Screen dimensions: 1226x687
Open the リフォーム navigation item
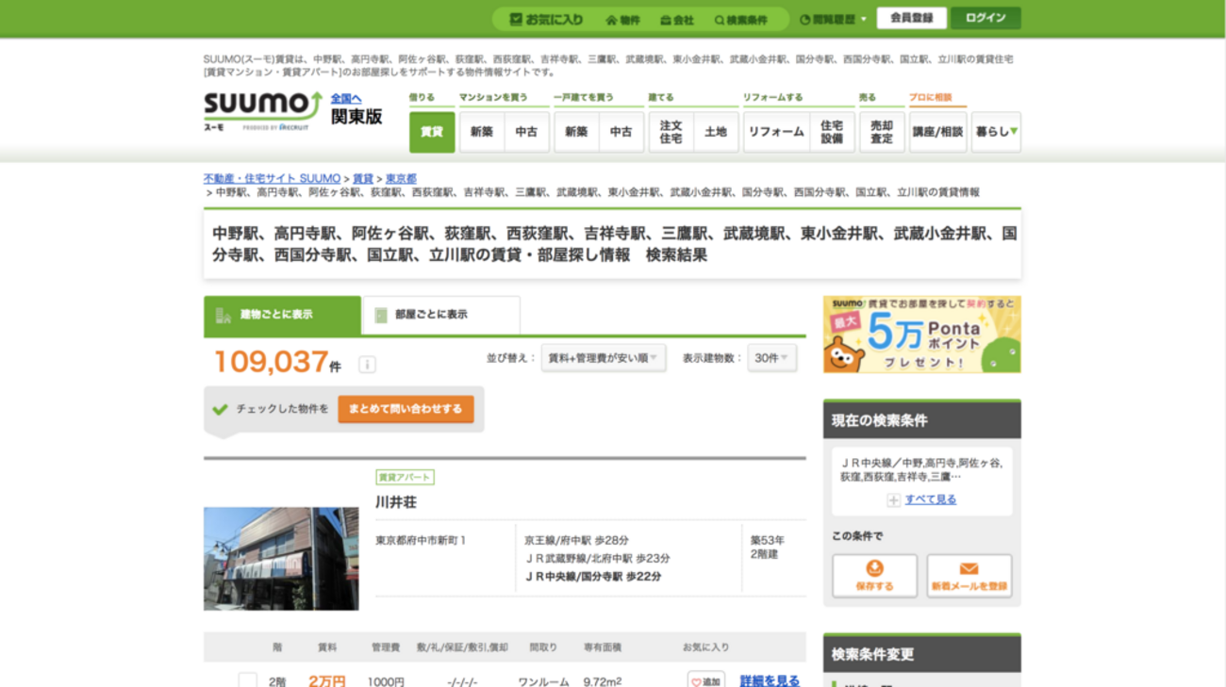(x=776, y=132)
